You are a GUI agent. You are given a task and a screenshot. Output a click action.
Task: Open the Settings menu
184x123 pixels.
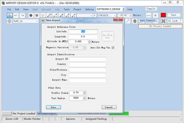(x=89, y=9)
